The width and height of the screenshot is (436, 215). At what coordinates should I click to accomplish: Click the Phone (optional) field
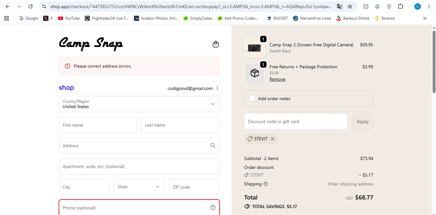pos(139,207)
